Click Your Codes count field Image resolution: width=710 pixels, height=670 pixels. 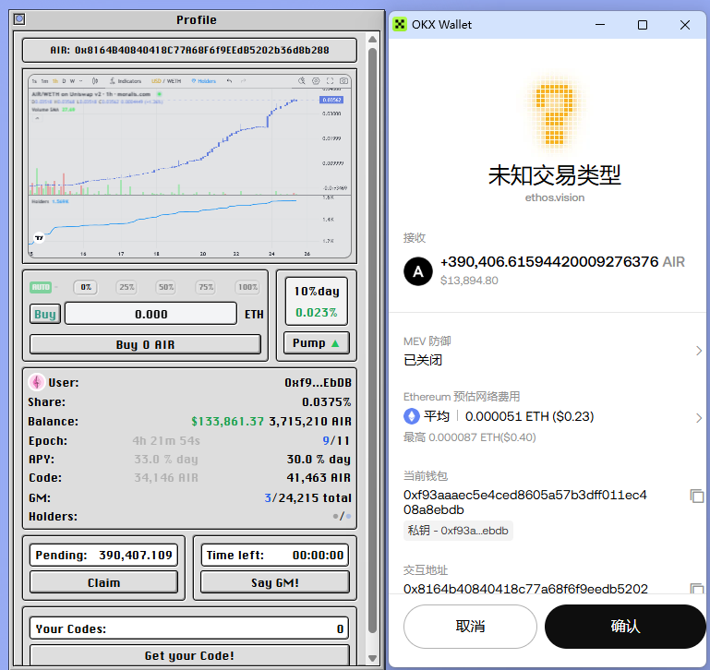189,628
